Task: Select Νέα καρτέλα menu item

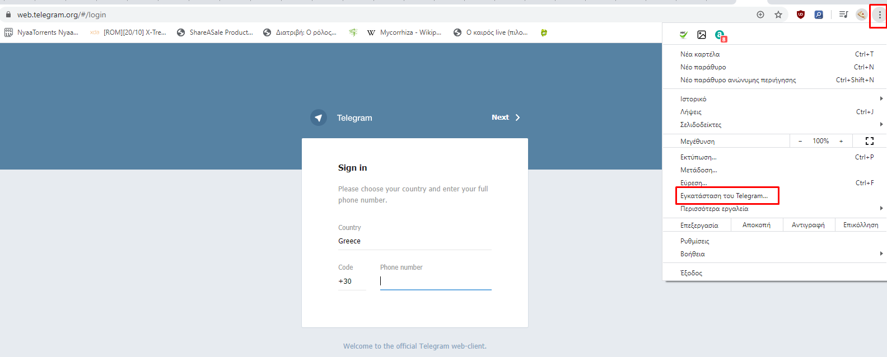Action: click(x=775, y=54)
